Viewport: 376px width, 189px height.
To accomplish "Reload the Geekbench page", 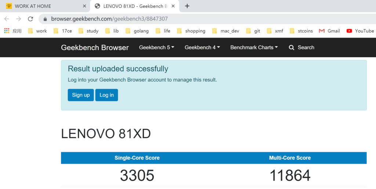I will pyautogui.click(x=30, y=19).
